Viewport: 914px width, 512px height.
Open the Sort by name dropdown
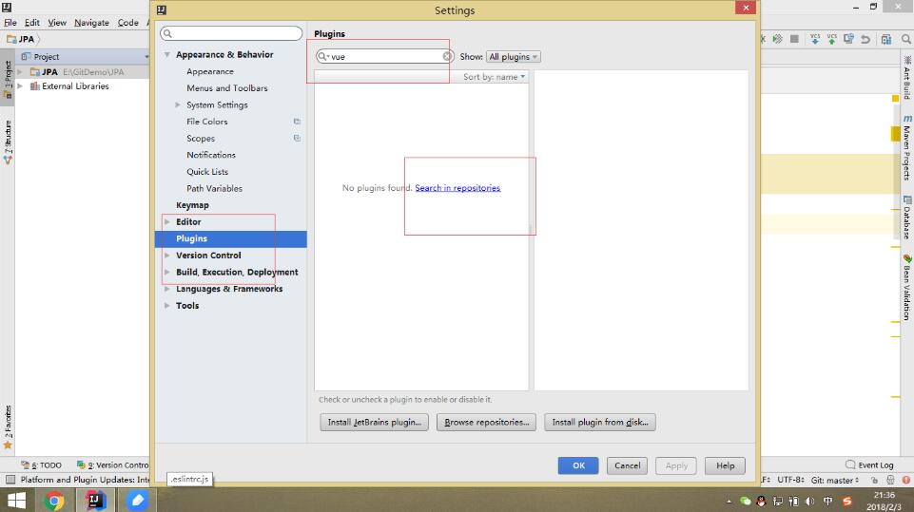click(494, 77)
